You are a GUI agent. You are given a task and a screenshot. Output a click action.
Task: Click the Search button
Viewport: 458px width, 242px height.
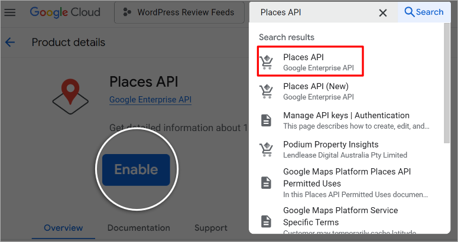(424, 12)
